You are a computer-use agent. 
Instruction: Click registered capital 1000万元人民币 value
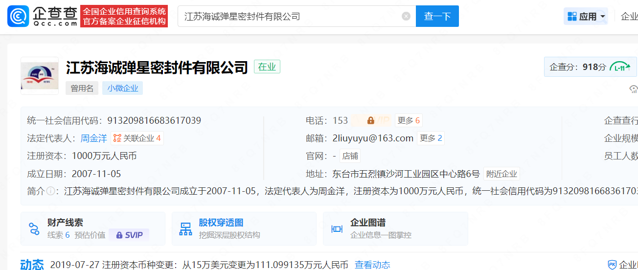(104, 156)
